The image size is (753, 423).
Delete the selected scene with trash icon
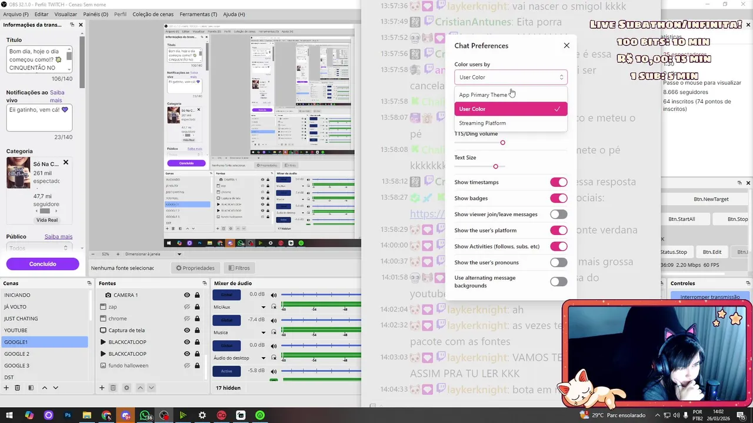pos(18,388)
